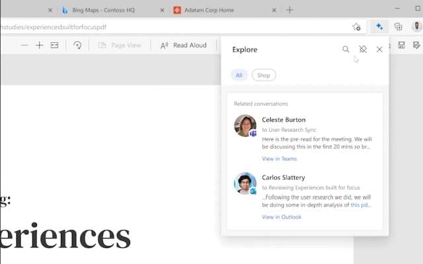
Task: Open a new browser tab
Action: [289, 10]
